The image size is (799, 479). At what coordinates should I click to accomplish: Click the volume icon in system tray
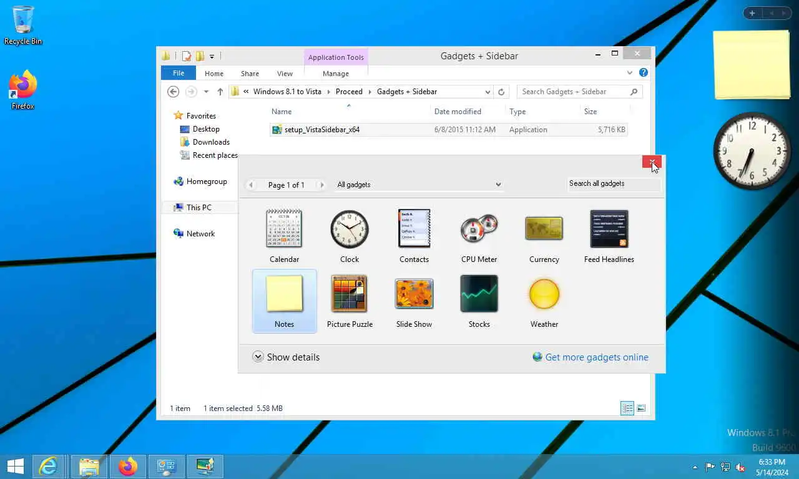(x=740, y=467)
